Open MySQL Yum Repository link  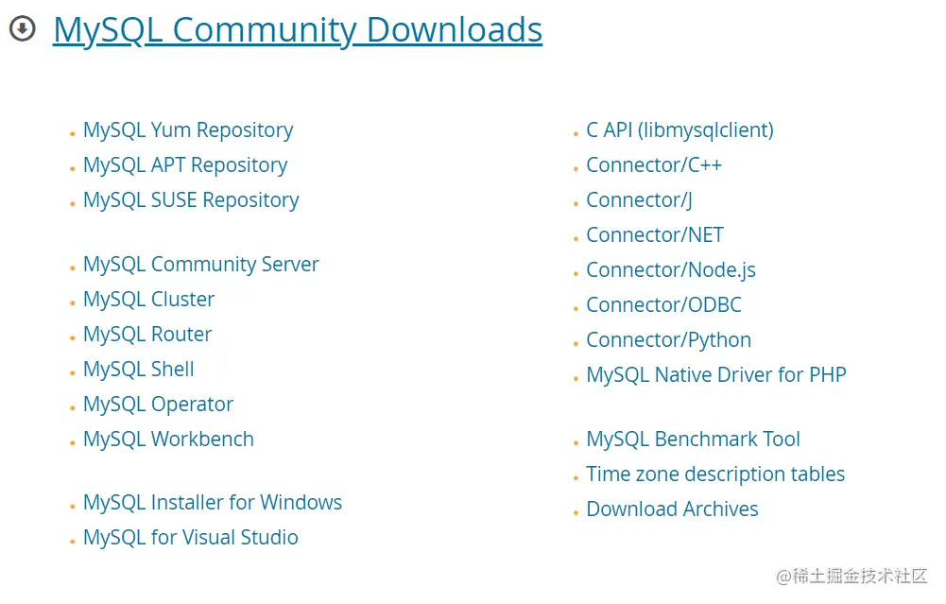(188, 130)
